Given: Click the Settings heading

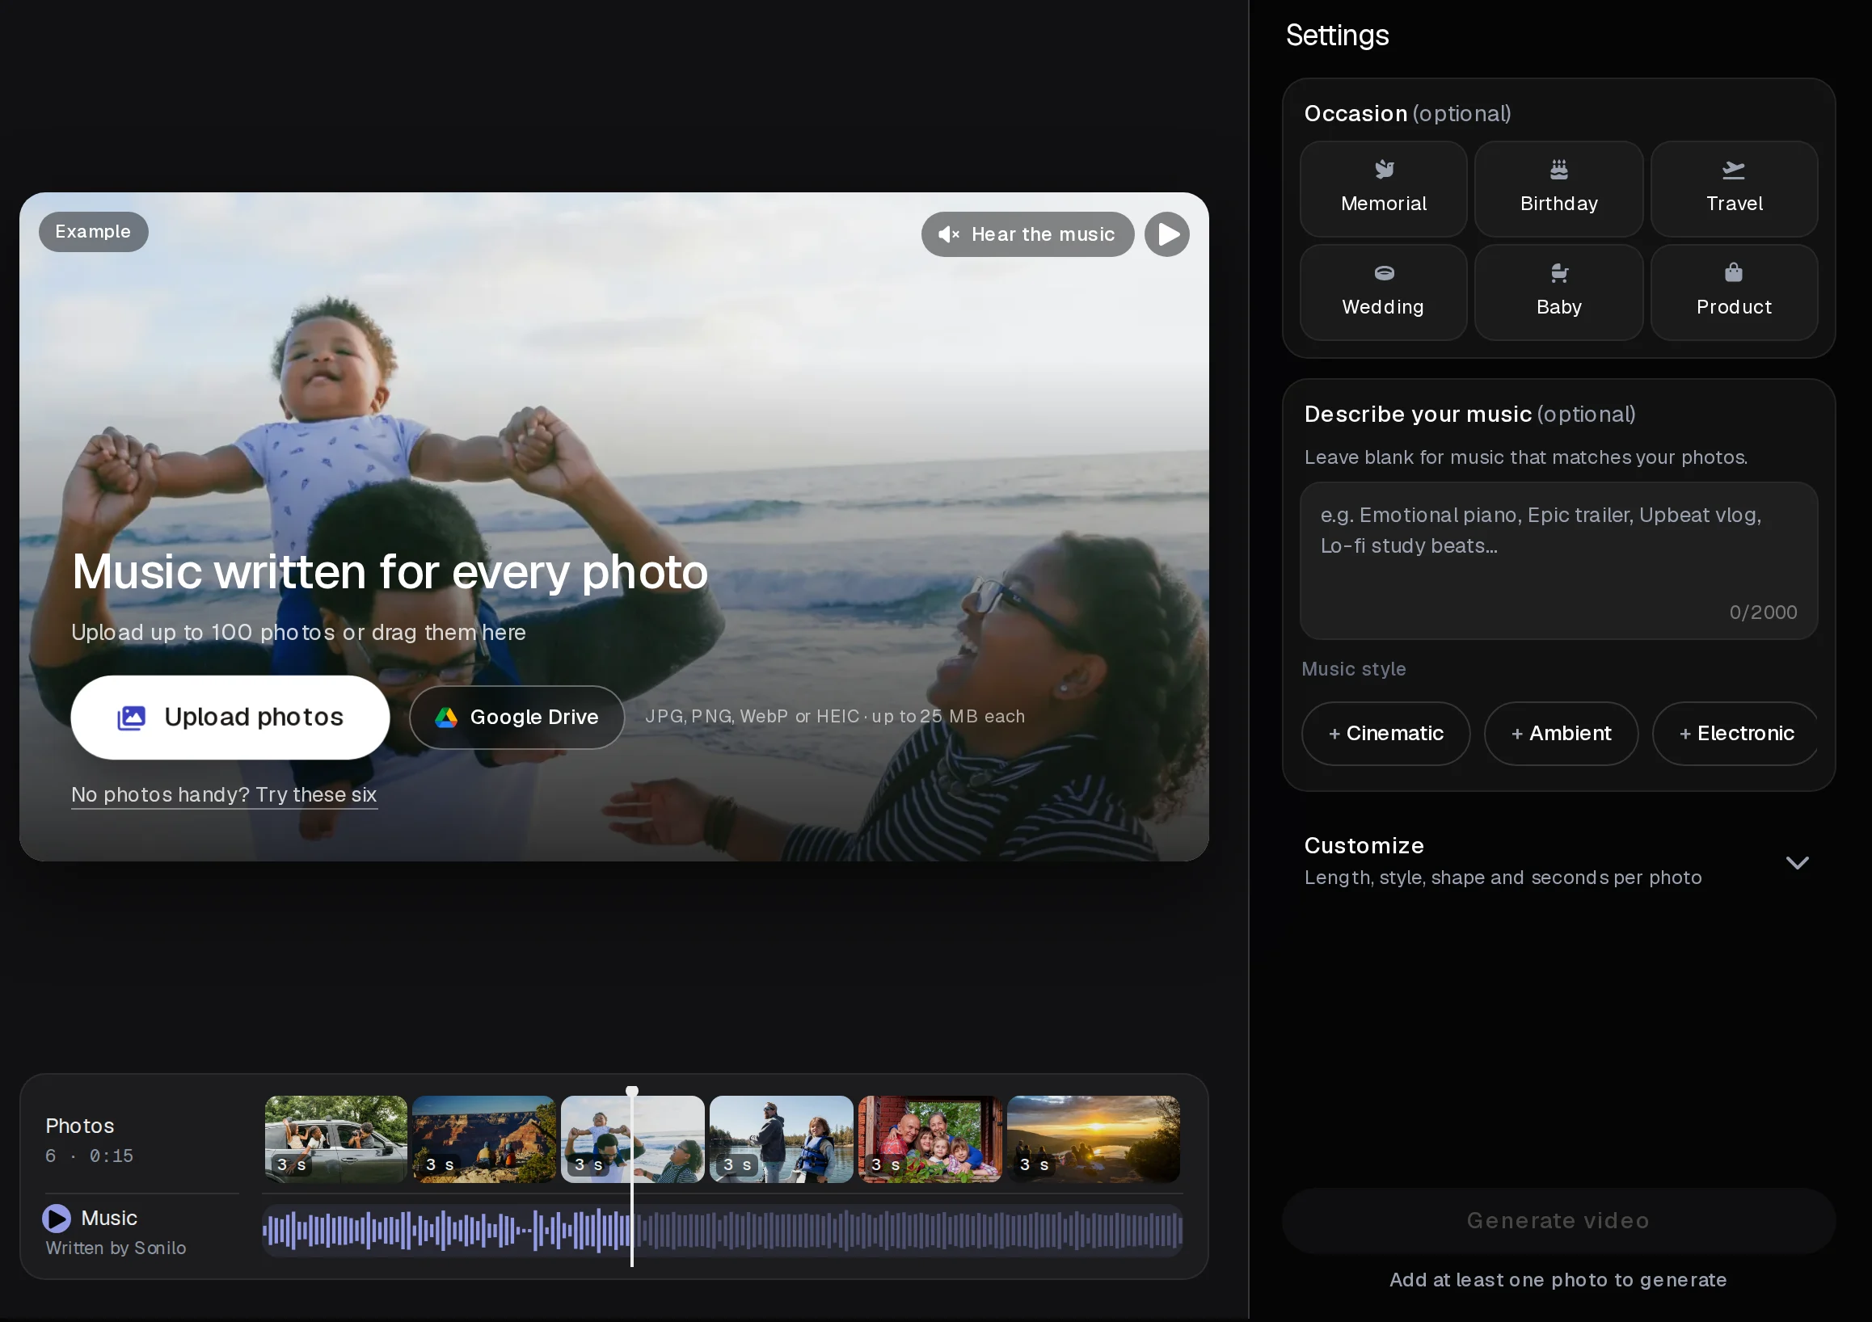Looking at the screenshot, I should tap(1337, 35).
